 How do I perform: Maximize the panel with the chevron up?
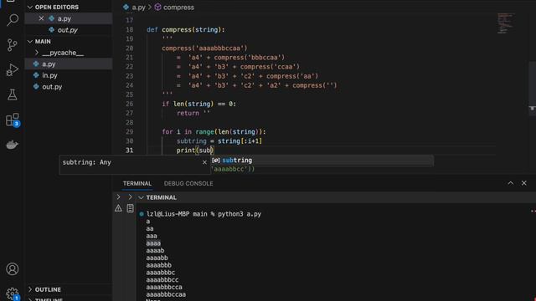(510, 183)
